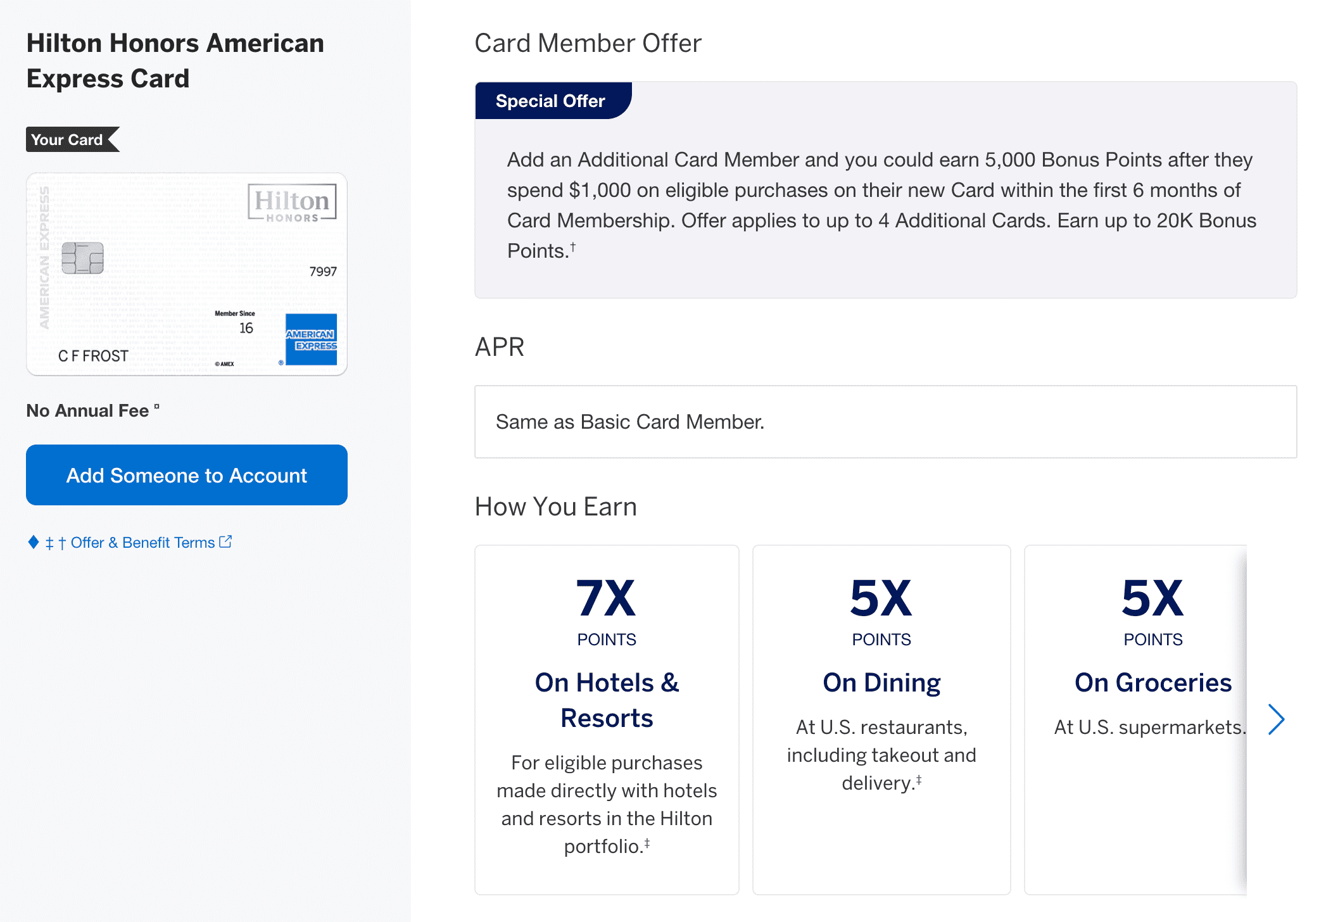This screenshot has width=1326, height=922.
Task: Click the special offer description paragraph
Action: pyautogui.click(x=881, y=205)
